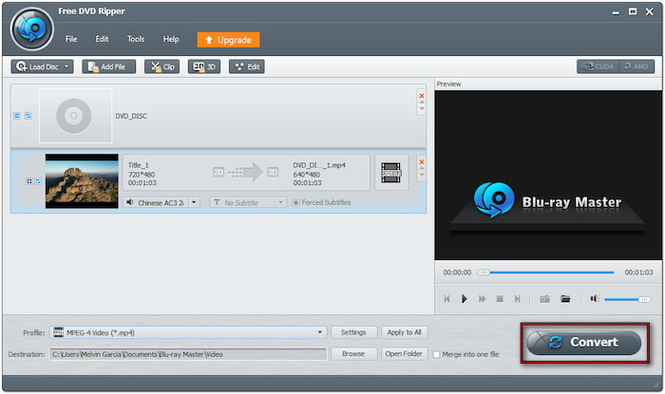
Task: Play the preview video
Action: point(465,299)
